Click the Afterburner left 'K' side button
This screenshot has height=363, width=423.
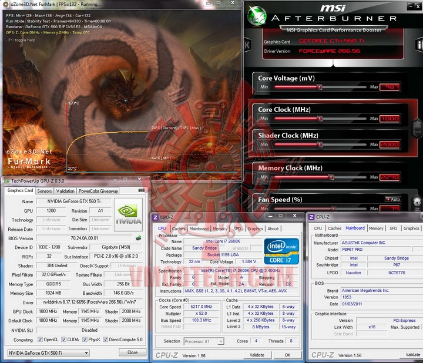[x=247, y=45]
